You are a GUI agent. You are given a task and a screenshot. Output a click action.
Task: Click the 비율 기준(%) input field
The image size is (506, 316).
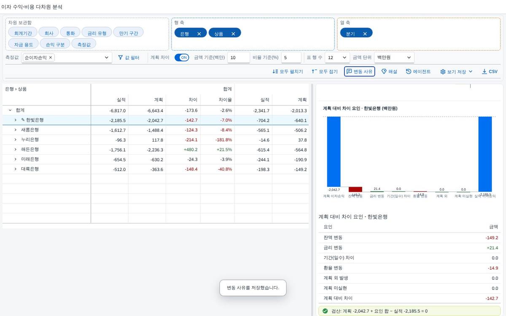pos(291,57)
